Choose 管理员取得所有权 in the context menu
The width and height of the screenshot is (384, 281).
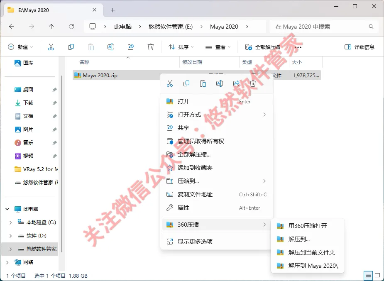(x=216, y=141)
